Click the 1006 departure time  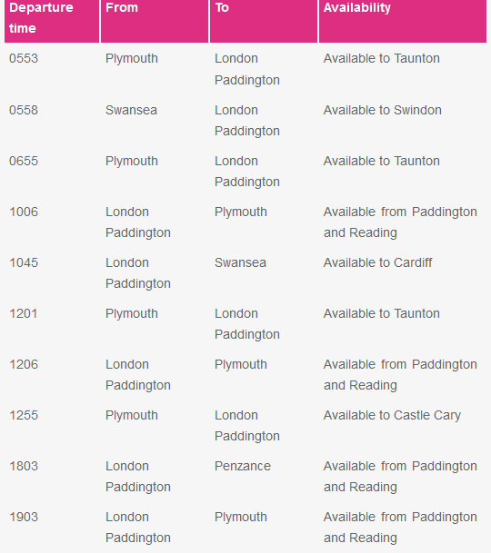(x=24, y=212)
